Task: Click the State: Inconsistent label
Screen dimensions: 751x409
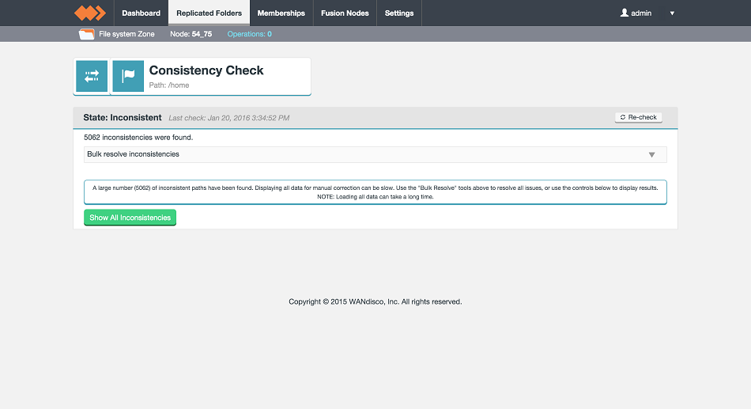Action: 122,117
